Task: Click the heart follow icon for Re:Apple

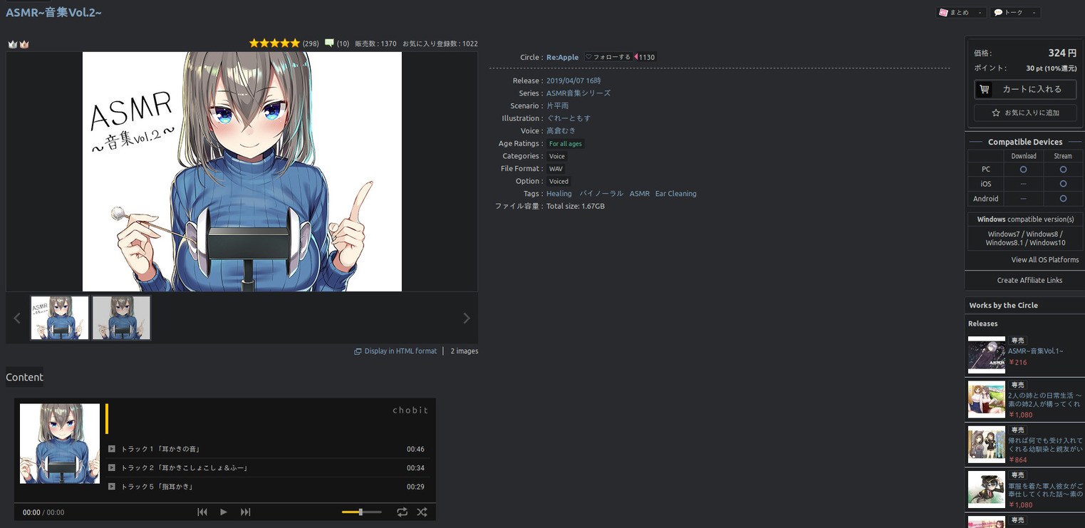Action: pos(588,57)
